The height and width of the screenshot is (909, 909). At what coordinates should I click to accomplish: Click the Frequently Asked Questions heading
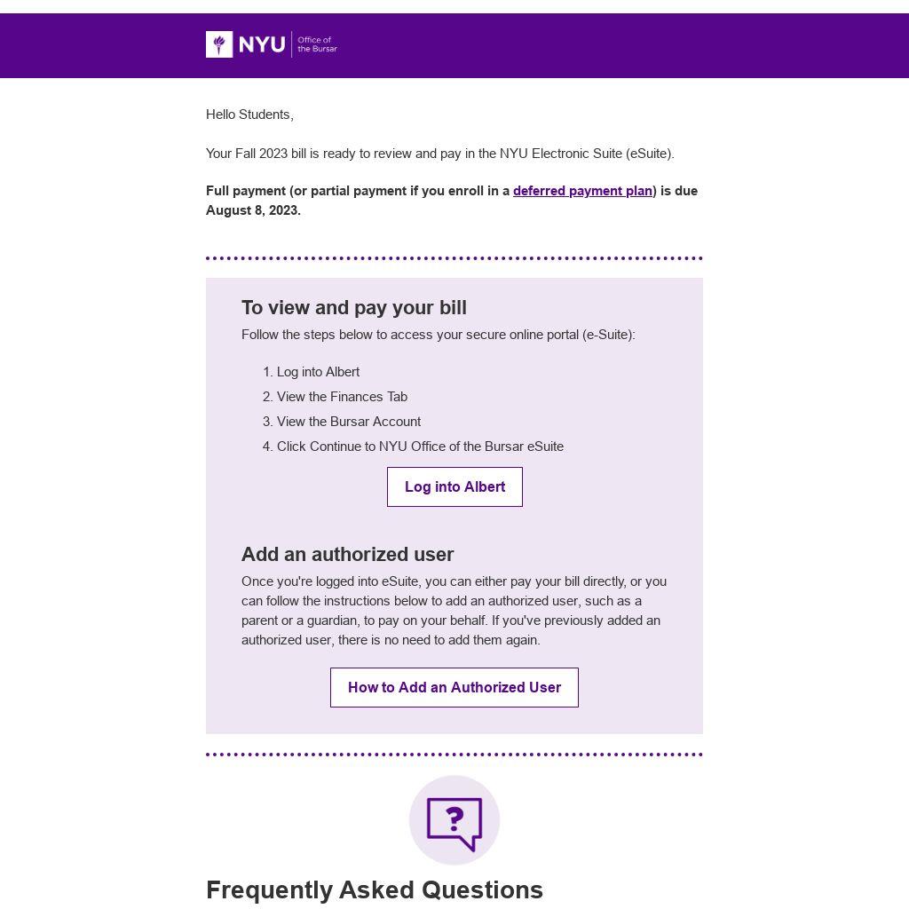[375, 889]
